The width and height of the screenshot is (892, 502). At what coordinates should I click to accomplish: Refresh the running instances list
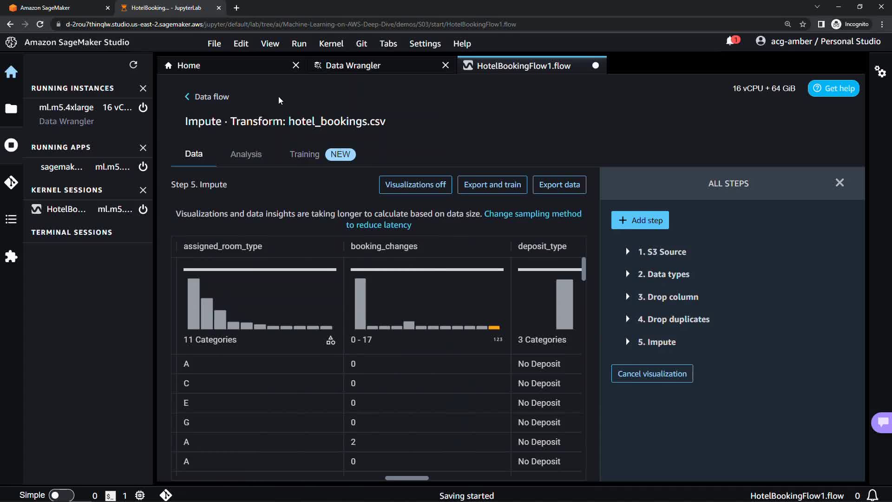click(133, 65)
